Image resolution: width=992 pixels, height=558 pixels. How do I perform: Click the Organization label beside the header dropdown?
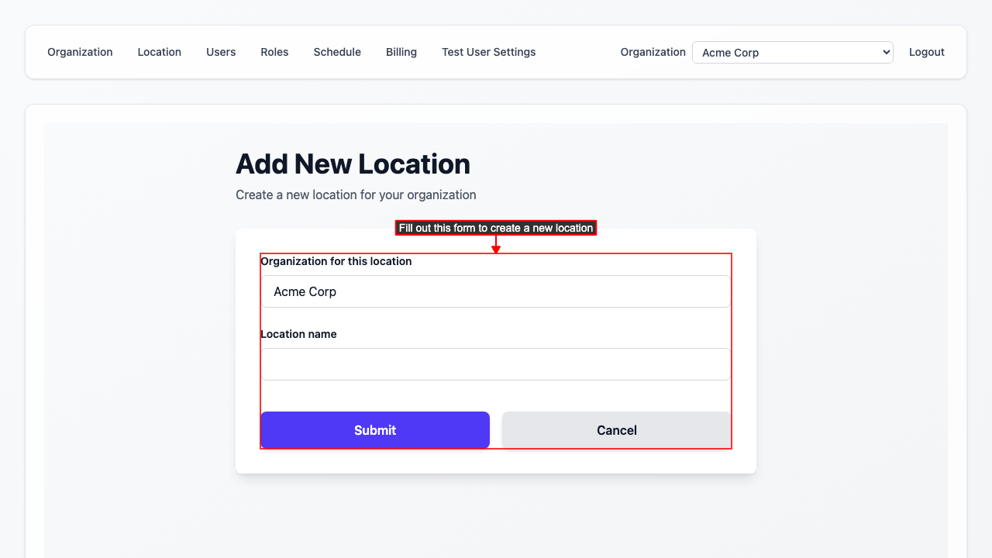click(653, 52)
